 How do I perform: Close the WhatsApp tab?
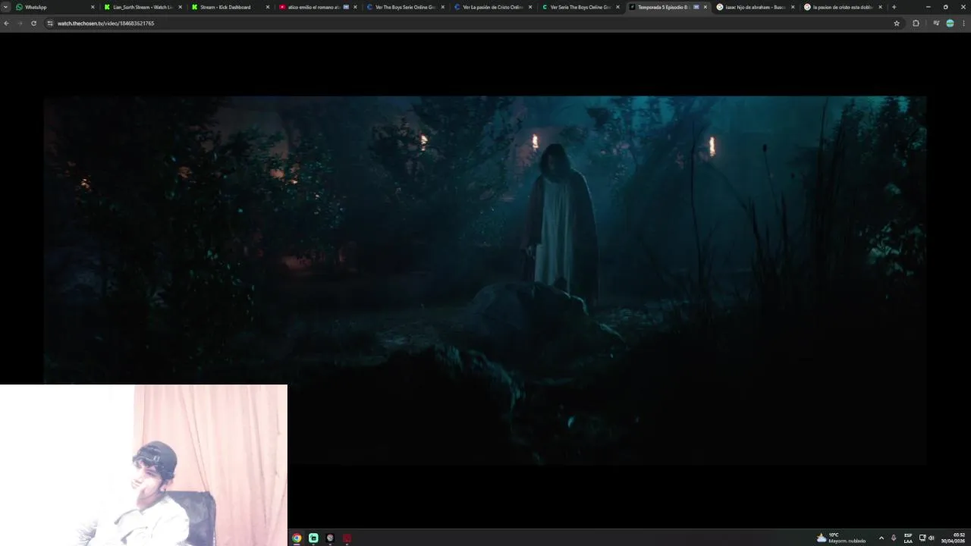93,7
